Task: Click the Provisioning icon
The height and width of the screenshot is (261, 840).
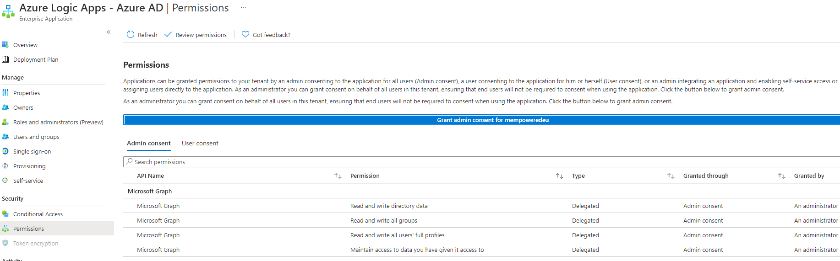Action: click(5, 166)
